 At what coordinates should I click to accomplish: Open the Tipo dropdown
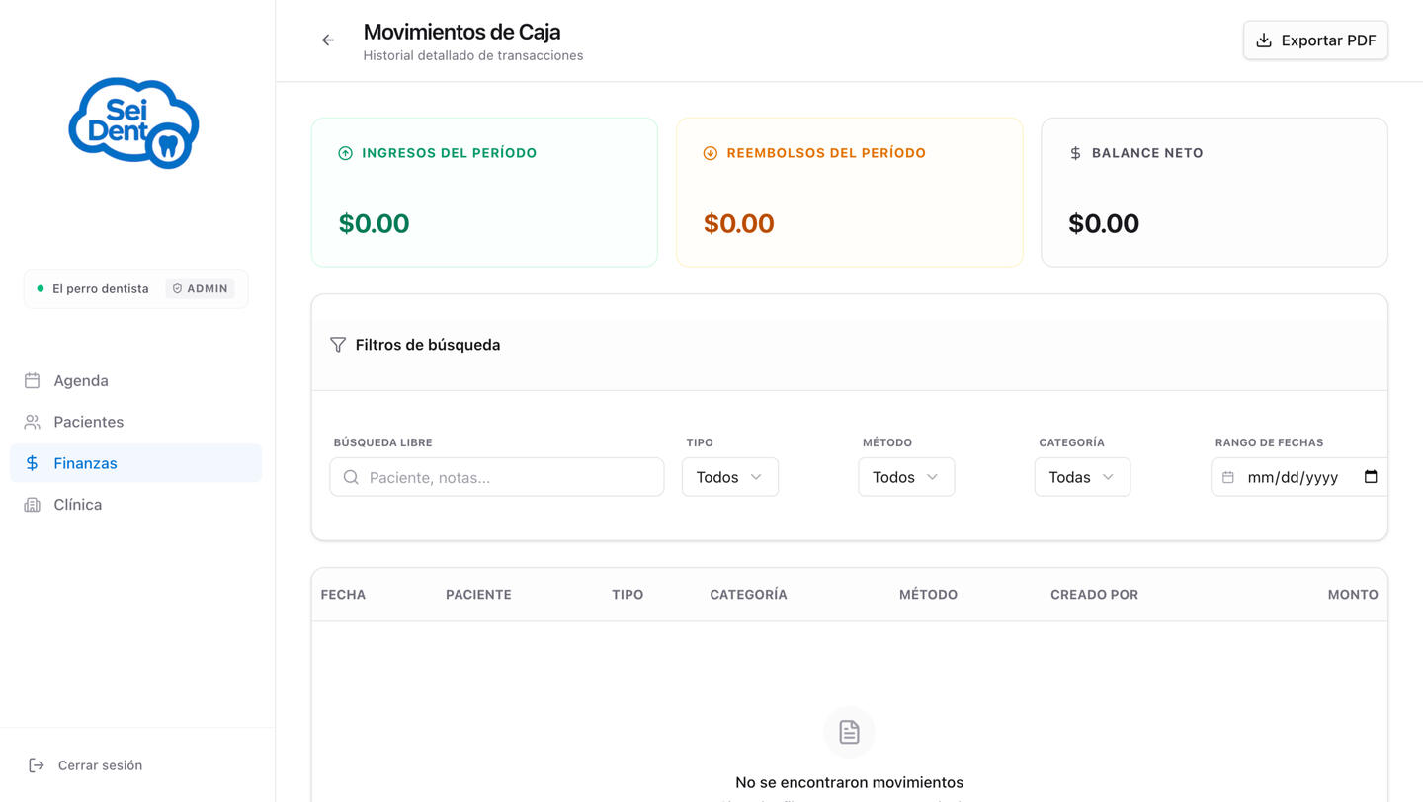[x=729, y=477]
